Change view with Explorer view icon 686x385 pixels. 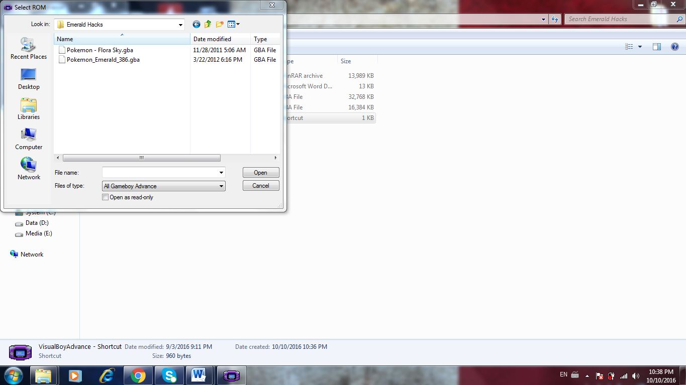(629, 47)
